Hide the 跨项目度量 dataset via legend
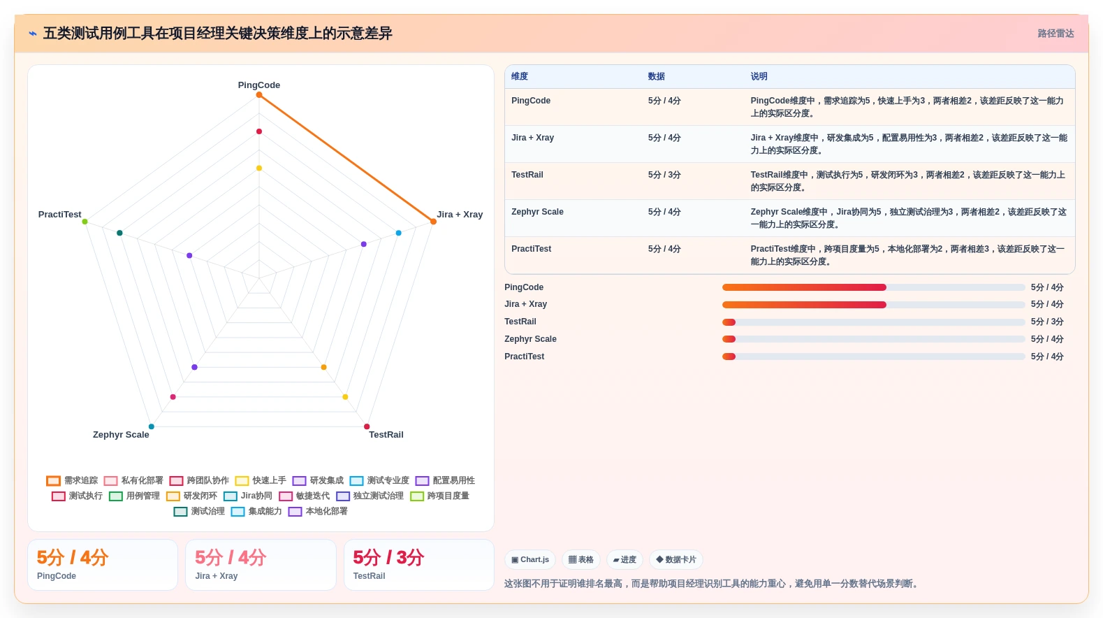Screen dimensions: 1103x618 click(x=439, y=496)
